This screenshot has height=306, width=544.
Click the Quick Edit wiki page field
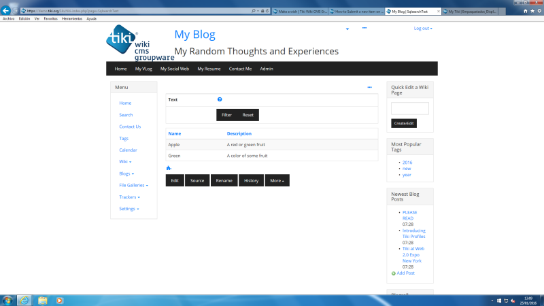coord(410,108)
